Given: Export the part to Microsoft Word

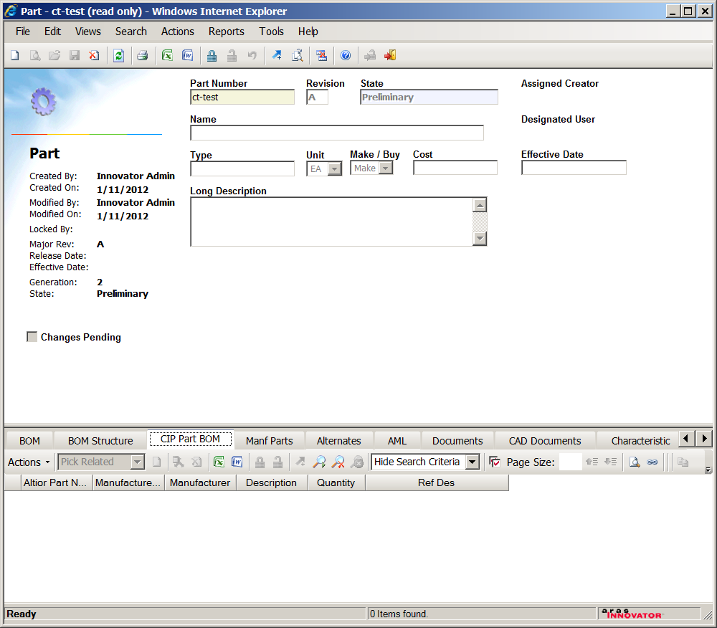Looking at the screenshot, I should tap(187, 55).
